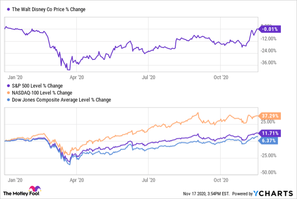Select the purple 11.71% value flag
Image resolution: width=297 pixels, height=199 pixels.
270,133
